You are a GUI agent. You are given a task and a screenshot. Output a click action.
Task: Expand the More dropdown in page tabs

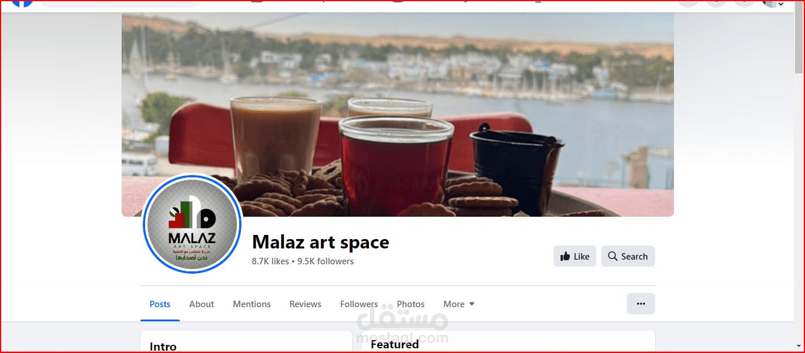459,304
